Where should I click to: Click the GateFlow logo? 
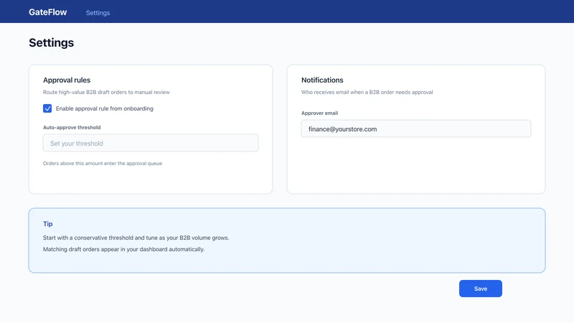[x=47, y=12]
